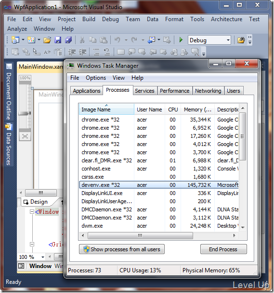Sort processes by Image Name column
This screenshot has height=293, width=274.
106,110
